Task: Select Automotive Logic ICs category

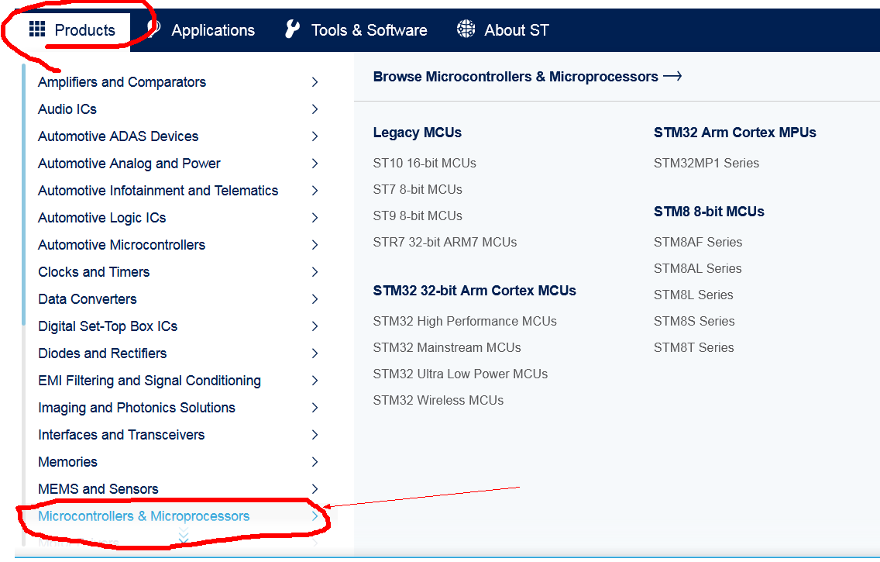Action: [102, 218]
